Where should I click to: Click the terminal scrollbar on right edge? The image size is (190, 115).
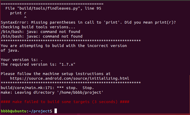(x=190, y=94)
